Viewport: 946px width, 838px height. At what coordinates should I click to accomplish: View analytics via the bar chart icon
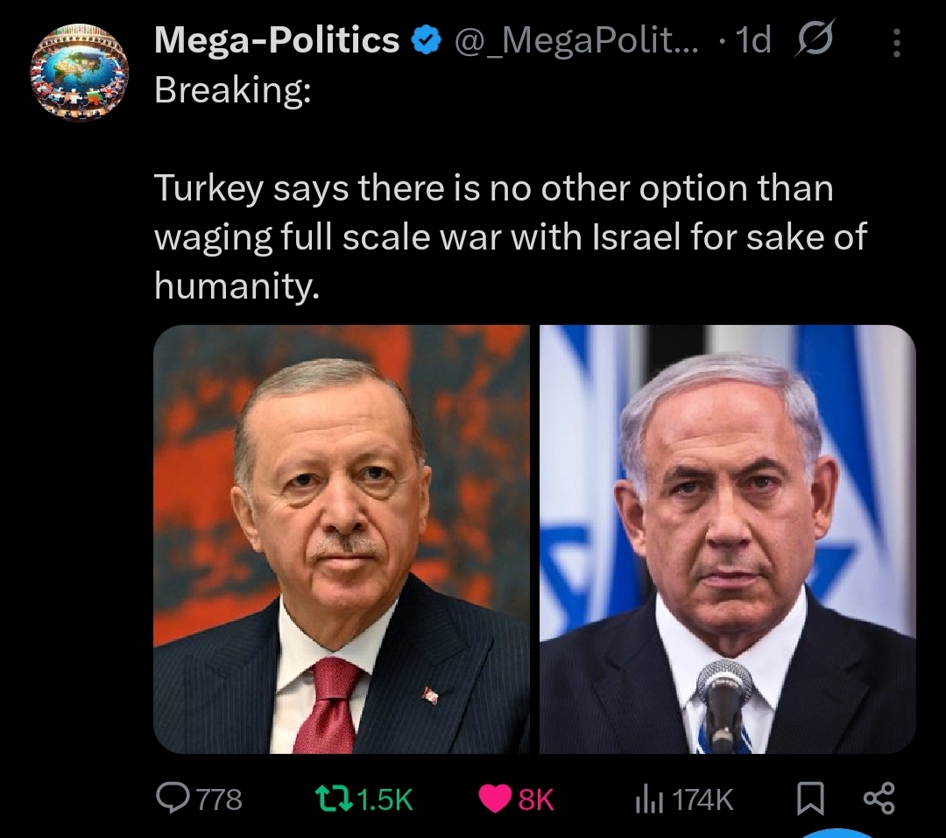649,799
